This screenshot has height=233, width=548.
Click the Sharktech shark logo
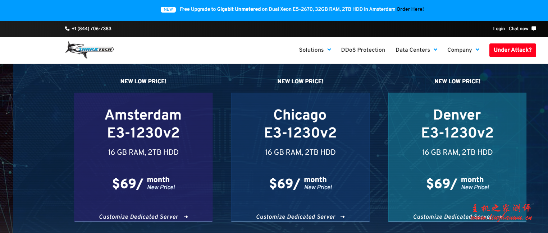pyautogui.click(x=89, y=50)
